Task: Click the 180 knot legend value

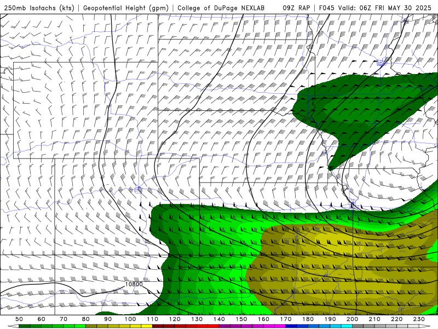Action: tap(308, 319)
